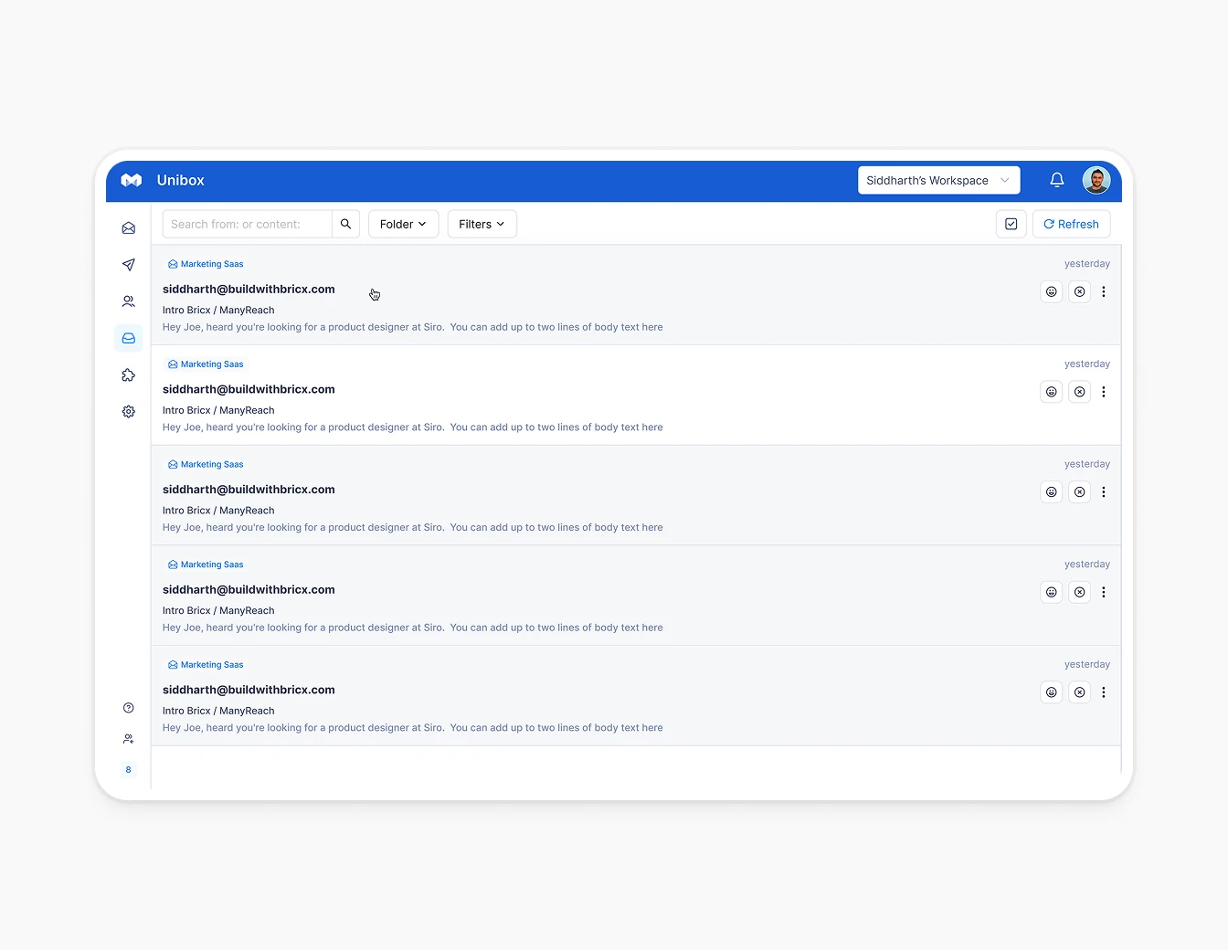Toggle the select-all checkbox above the email list
This screenshot has width=1228, height=950.
(1011, 224)
